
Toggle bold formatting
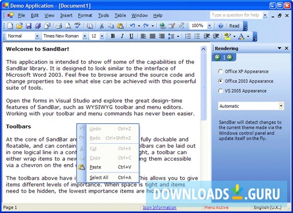point(113,36)
